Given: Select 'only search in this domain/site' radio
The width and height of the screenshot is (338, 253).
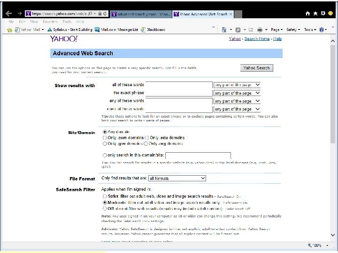Looking at the screenshot, I should [105, 155].
